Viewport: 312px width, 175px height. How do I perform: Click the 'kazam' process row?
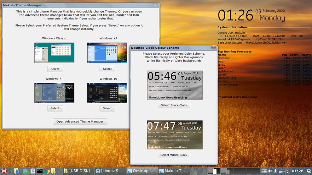pyautogui.click(x=264, y=68)
